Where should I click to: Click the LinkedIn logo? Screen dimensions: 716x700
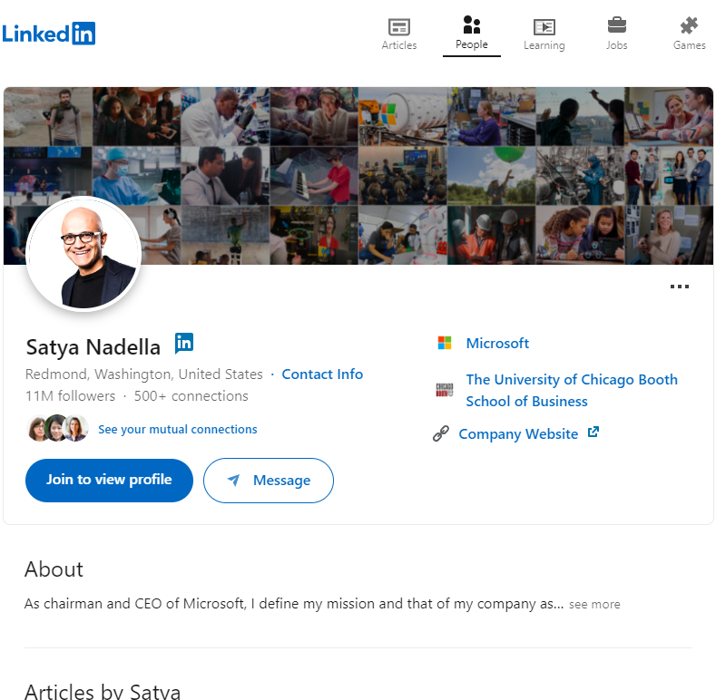(x=49, y=34)
